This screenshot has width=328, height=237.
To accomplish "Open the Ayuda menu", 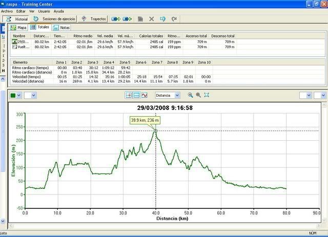I will point(58,11).
